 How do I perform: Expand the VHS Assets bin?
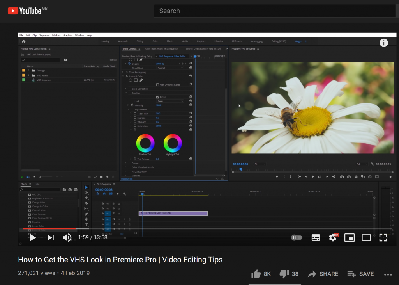(29, 75)
